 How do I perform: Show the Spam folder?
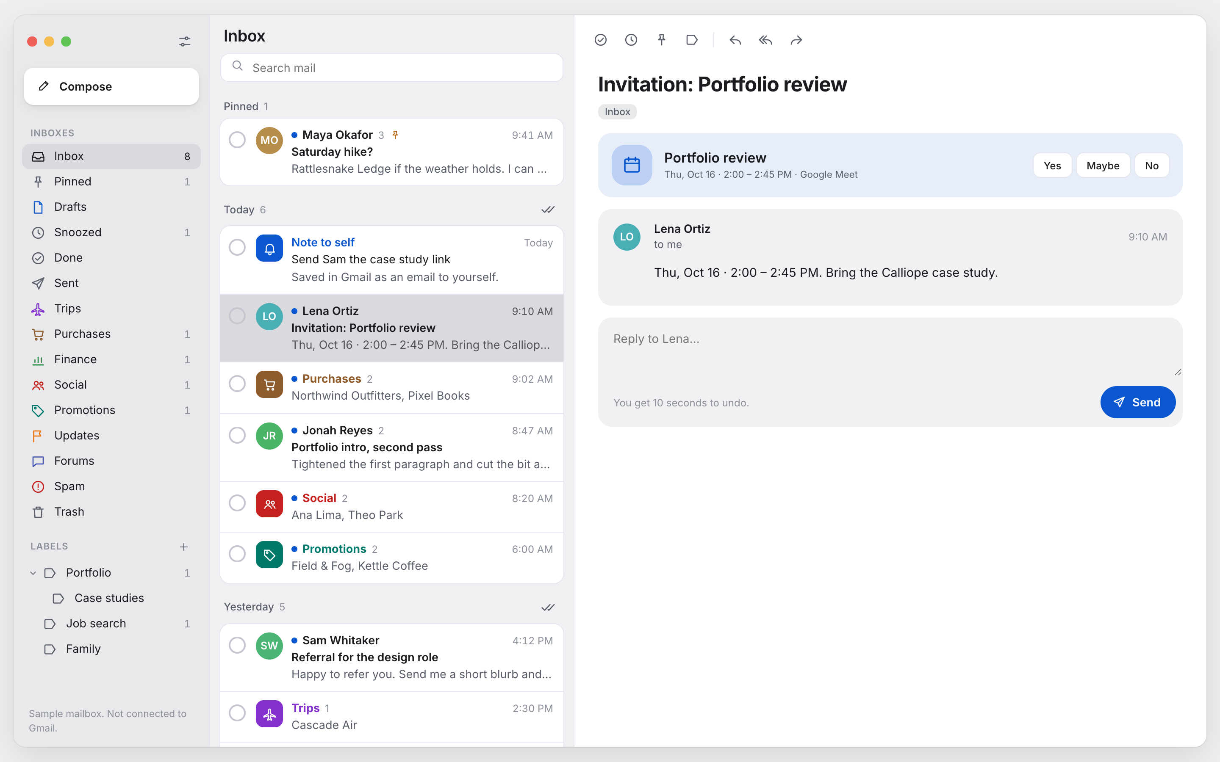111,486
